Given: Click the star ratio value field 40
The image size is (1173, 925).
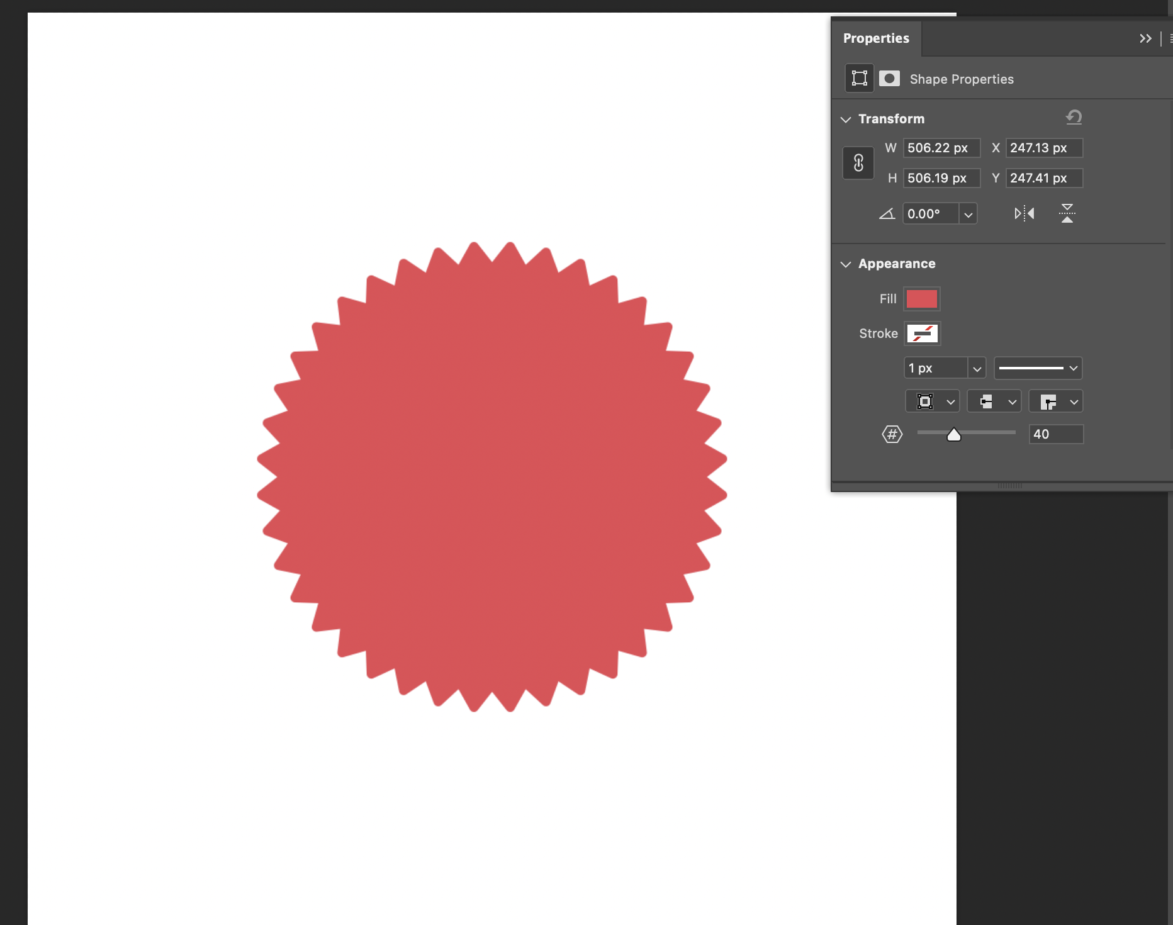Looking at the screenshot, I should point(1056,434).
